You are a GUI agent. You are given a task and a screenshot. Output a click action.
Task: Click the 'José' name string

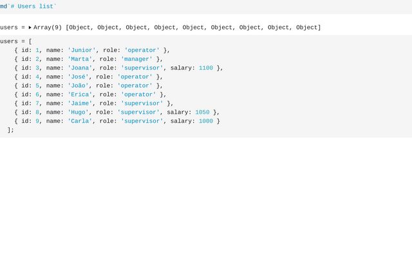click(78, 77)
